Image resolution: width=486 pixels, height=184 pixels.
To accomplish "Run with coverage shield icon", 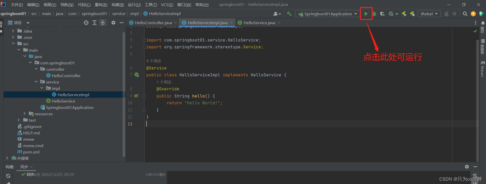I will coord(382,14).
